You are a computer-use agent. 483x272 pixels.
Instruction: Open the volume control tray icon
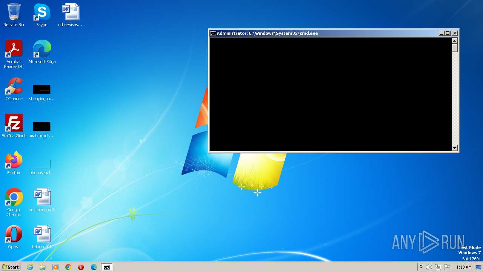pyautogui.click(x=429, y=267)
